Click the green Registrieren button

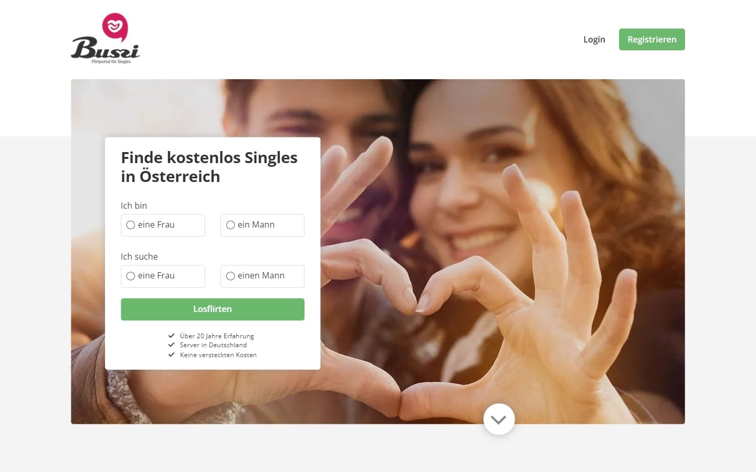pos(652,39)
